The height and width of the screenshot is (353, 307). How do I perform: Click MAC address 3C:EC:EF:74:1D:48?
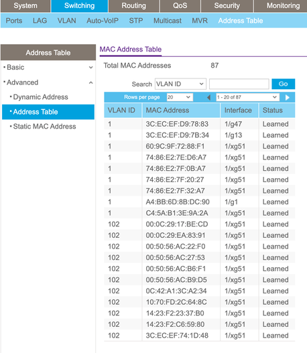(177, 336)
